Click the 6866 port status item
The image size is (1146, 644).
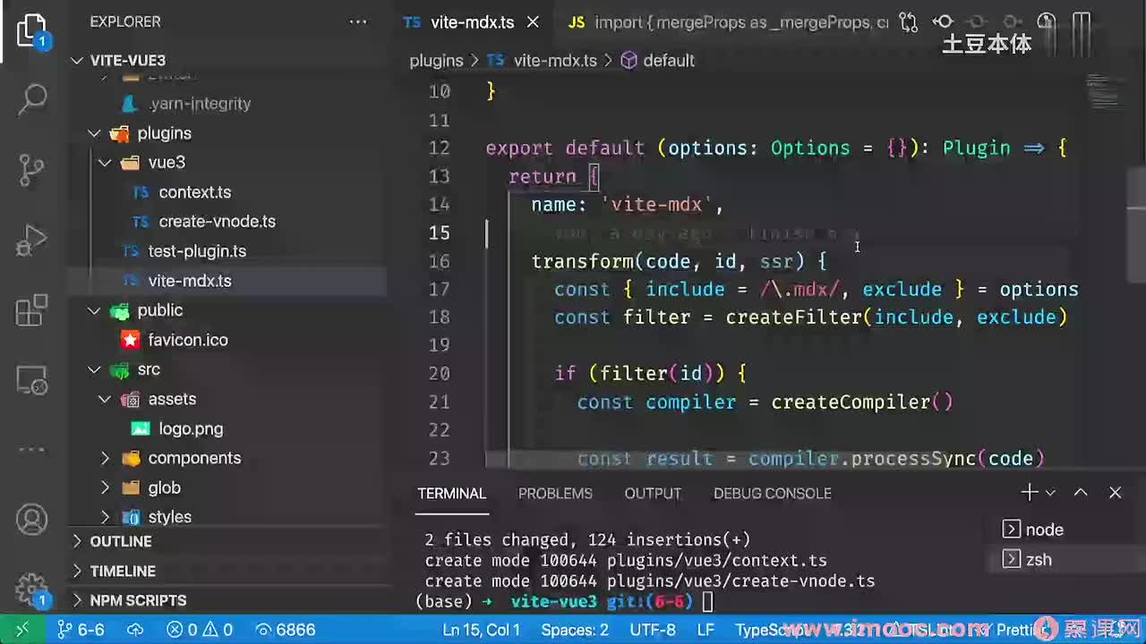click(284, 630)
